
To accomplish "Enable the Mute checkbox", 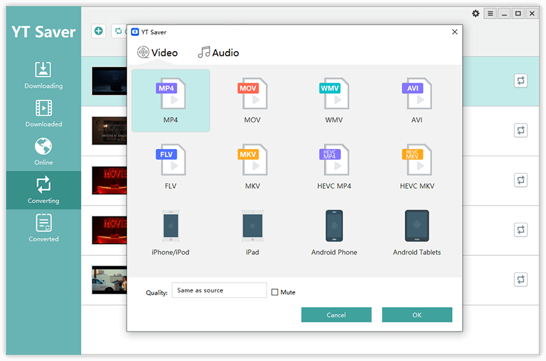I will pos(275,292).
